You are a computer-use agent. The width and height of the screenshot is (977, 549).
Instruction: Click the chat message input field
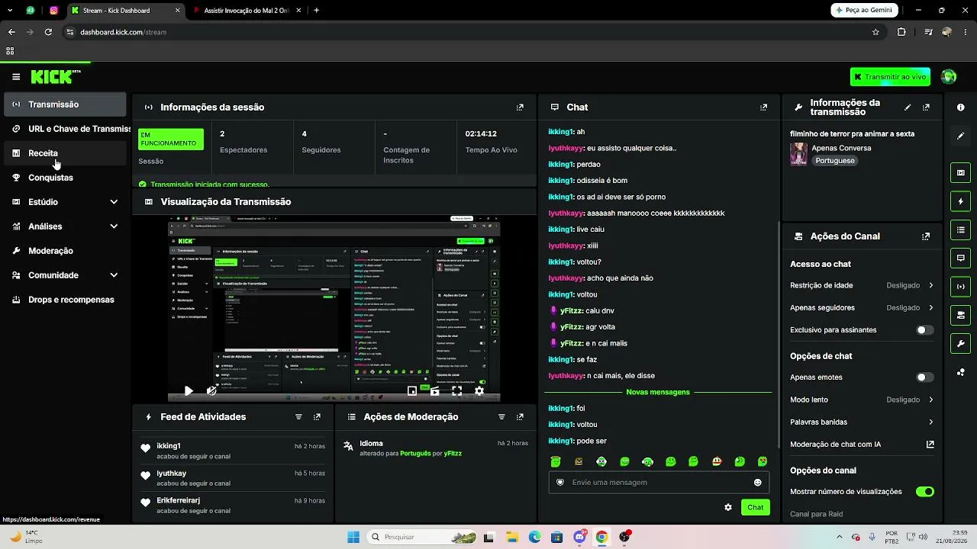(659, 483)
